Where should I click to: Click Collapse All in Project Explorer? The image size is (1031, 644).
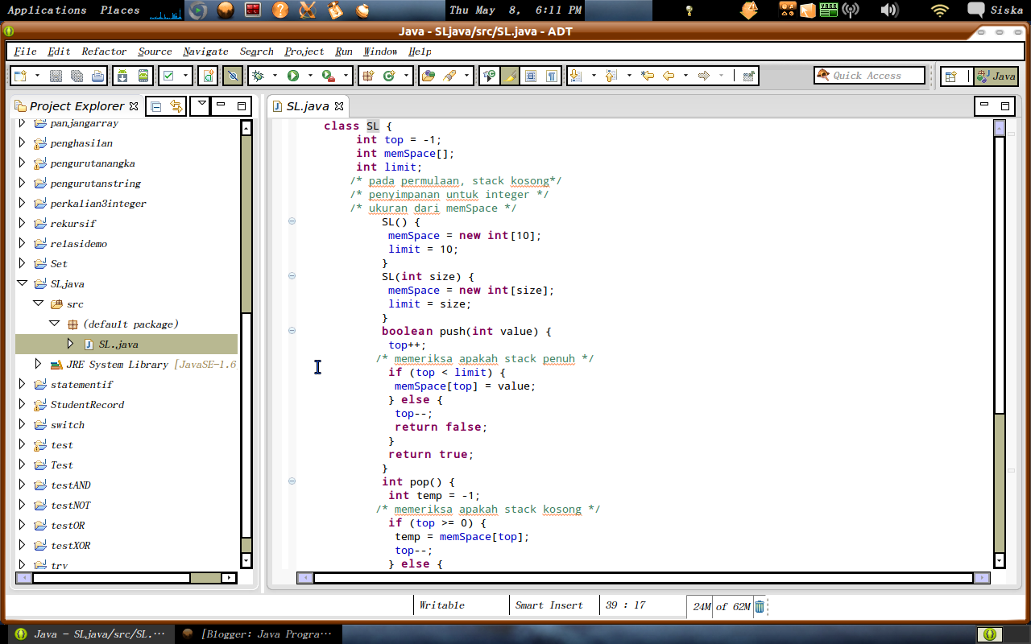[x=156, y=106]
